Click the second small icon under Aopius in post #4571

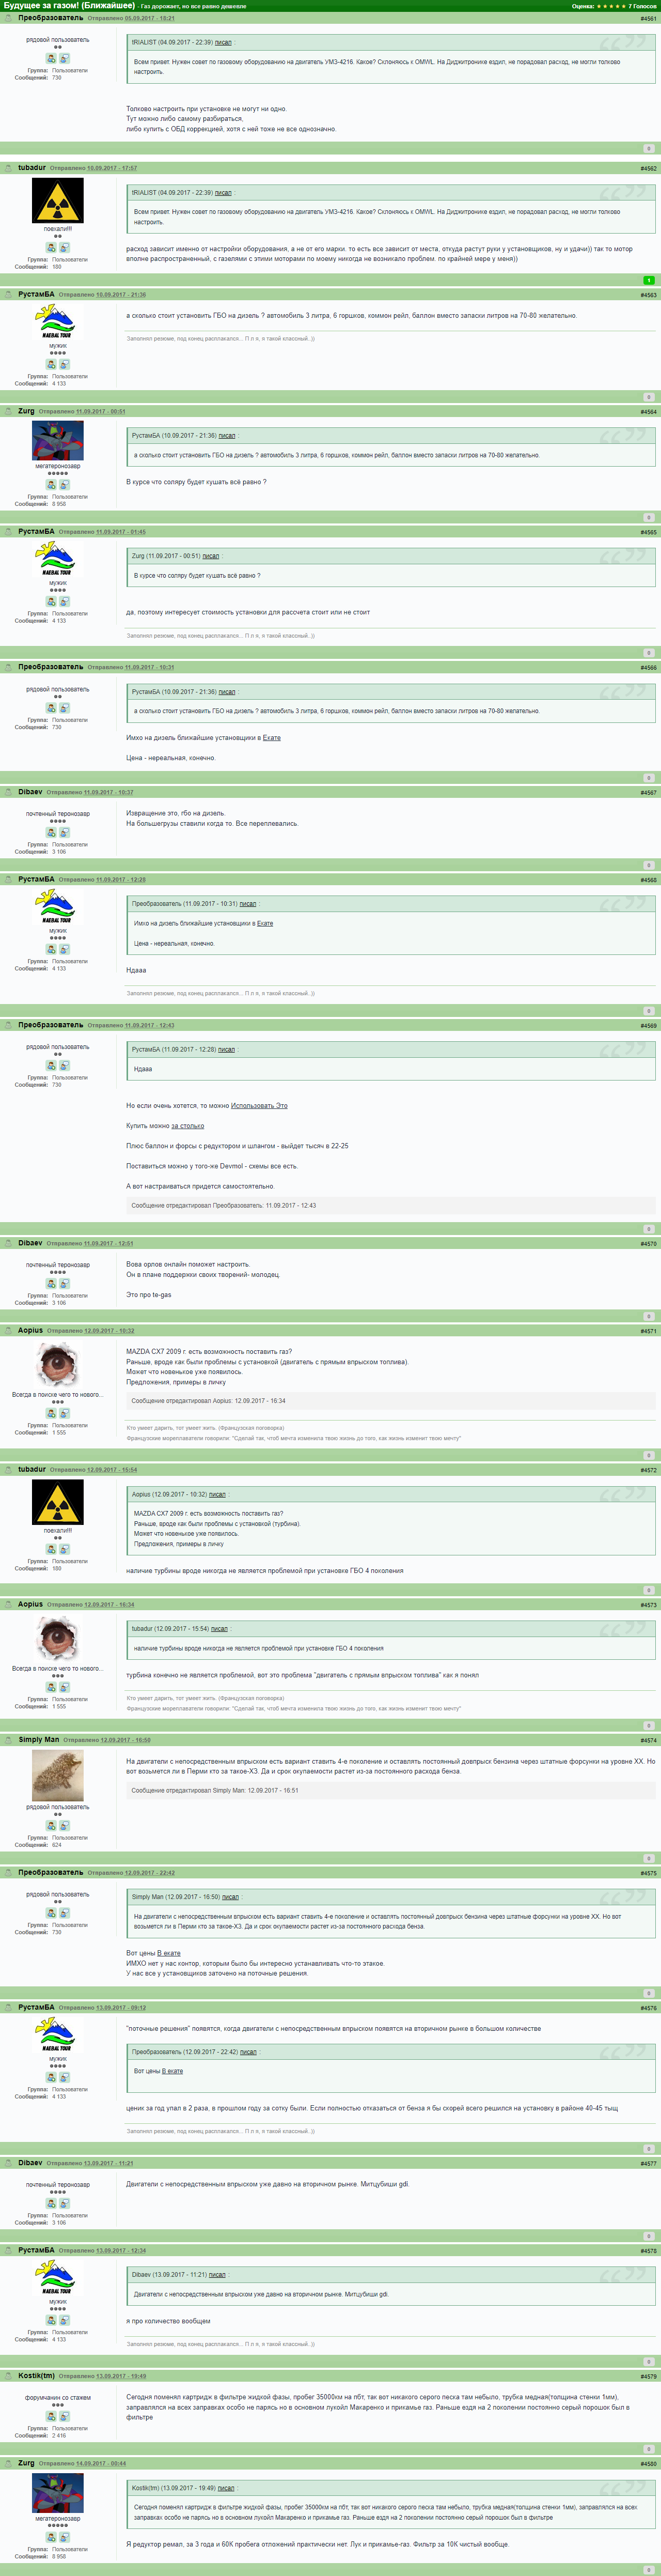[64, 1414]
